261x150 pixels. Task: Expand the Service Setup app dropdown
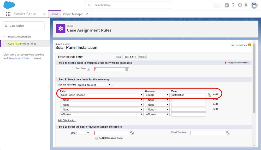tap(44, 14)
